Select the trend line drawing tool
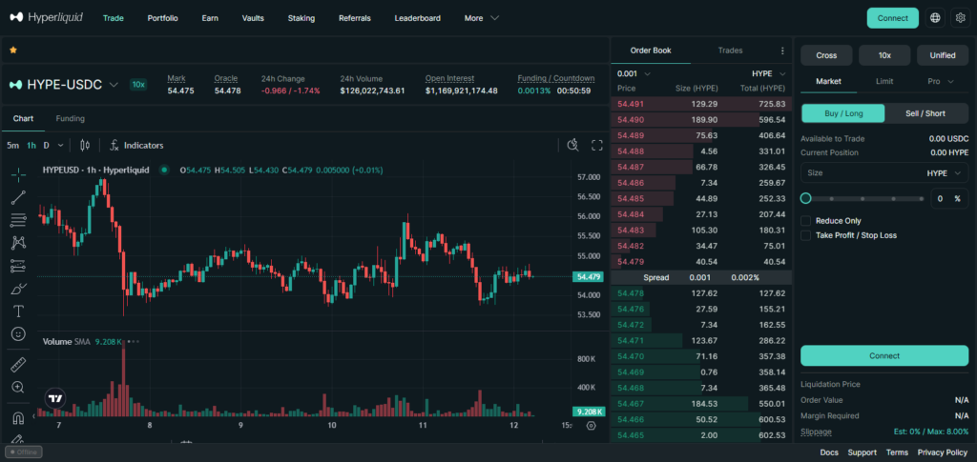Viewport: 977px width, 462px height. pyautogui.click(x=18, y=198)
